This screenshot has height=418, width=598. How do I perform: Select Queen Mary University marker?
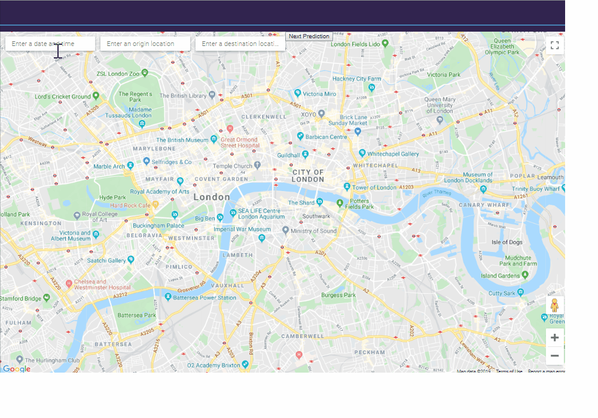pyautogui.click(x=440, y=120)
